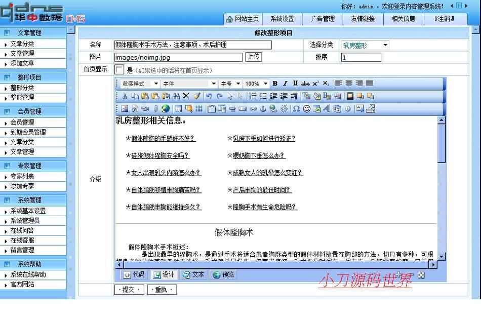
Task: Undo last edit in editor
Action: [x=209, y=96]
